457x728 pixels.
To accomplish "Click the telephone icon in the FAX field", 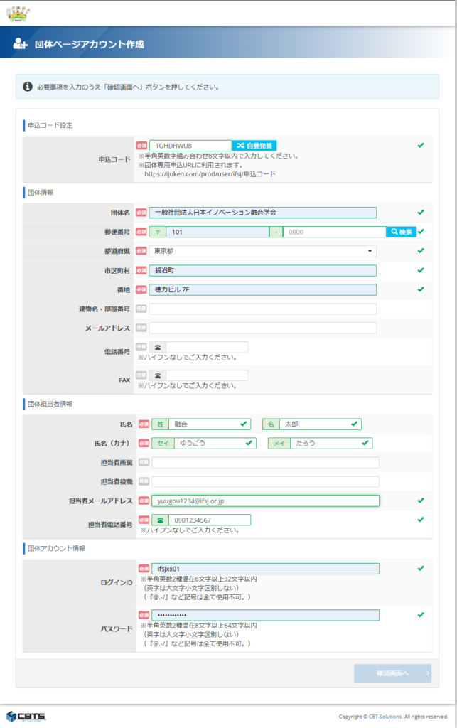I will point(157,375).
